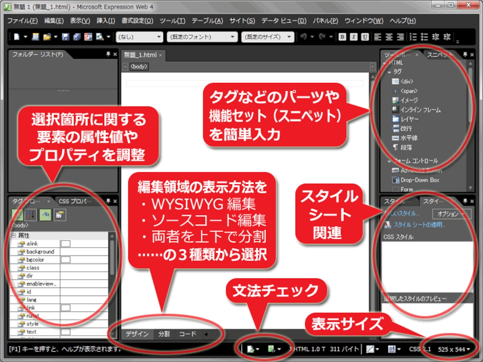Collapse the 属性 group in Tag Properties

[x=13, y=236]
